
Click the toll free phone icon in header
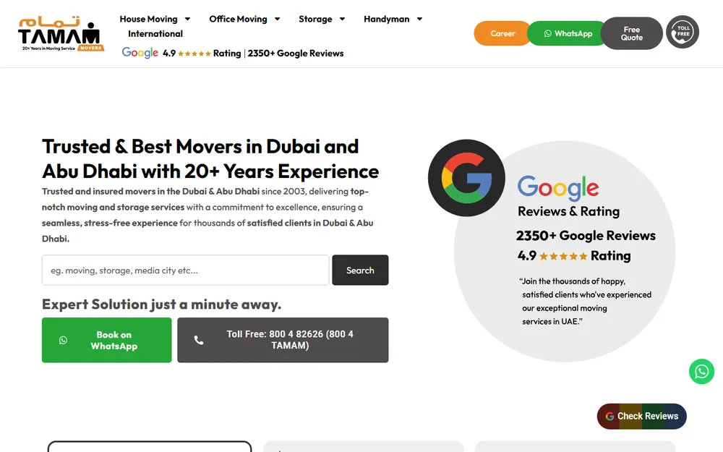tap(683, 33)
